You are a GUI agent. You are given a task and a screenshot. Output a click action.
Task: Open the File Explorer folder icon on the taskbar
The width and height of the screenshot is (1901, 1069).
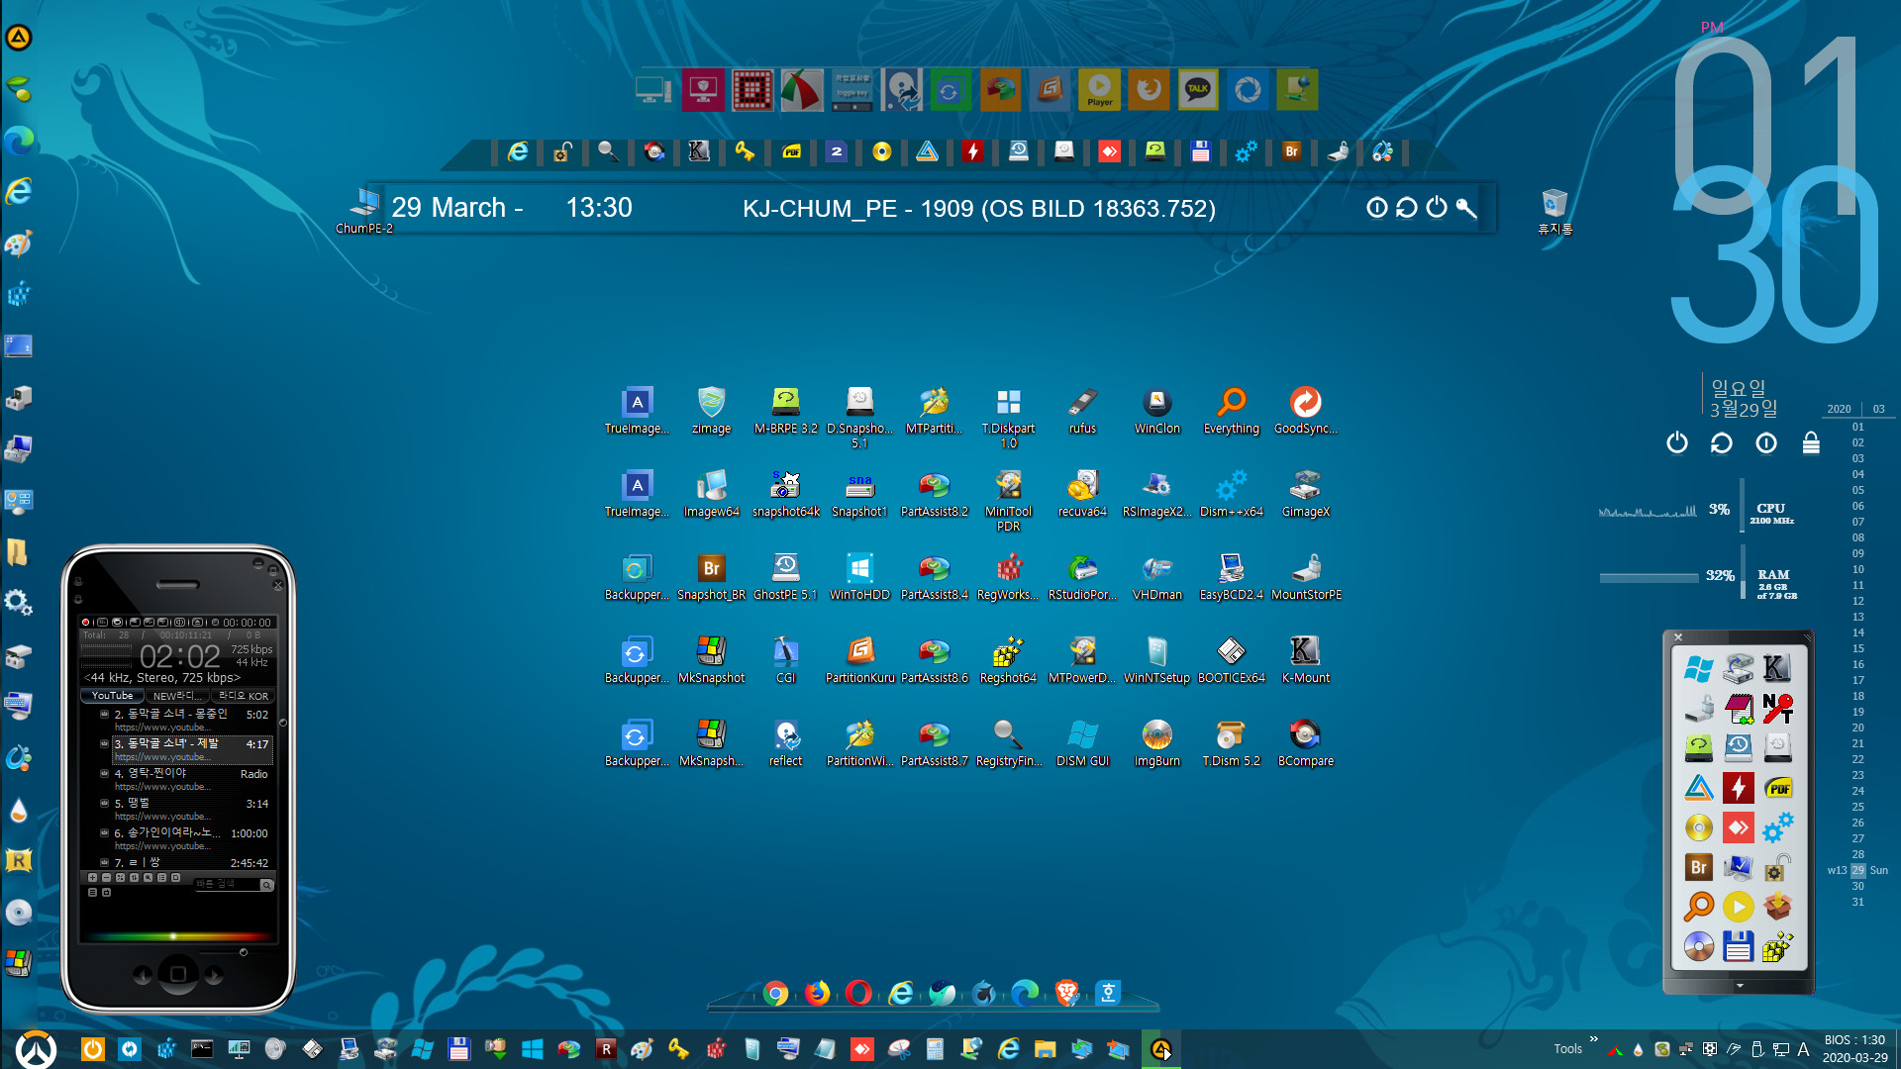click(x=1046, y=1049)
